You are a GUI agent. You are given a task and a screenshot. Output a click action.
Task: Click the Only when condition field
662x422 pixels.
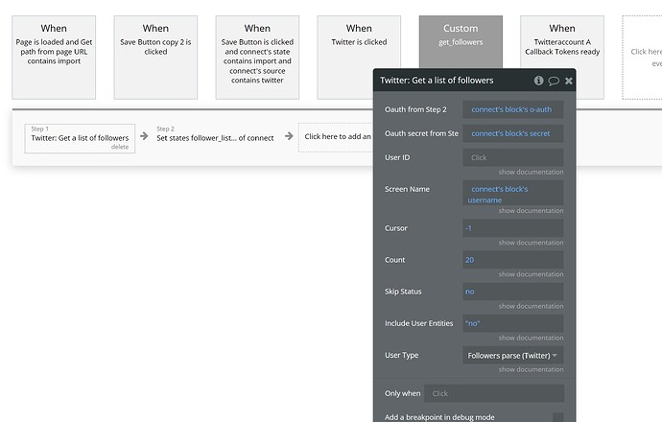494,393
